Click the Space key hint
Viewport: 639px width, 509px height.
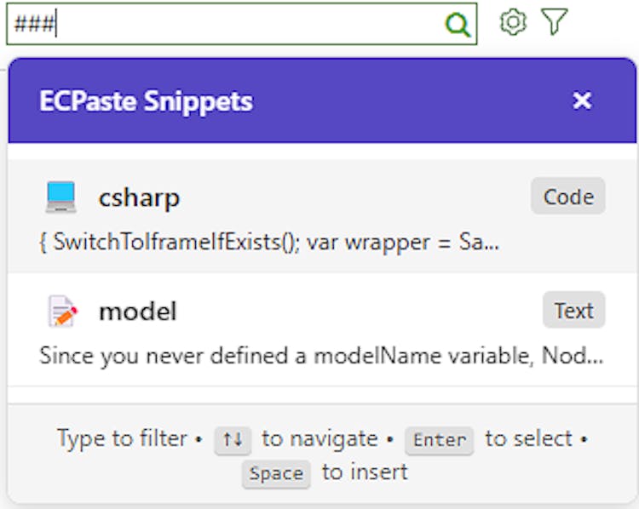[x=276, y=473]
